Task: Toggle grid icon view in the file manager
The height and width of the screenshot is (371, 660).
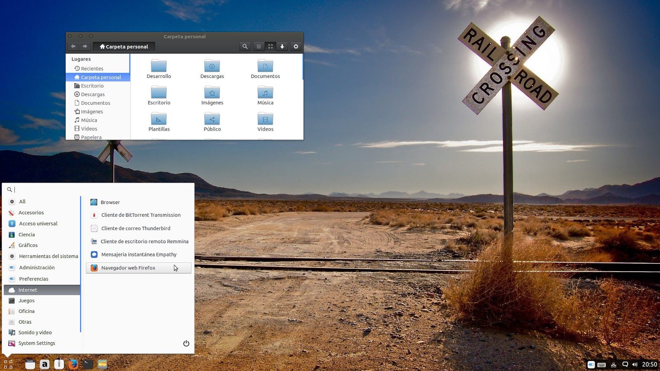Action: [x=271, y=46]
